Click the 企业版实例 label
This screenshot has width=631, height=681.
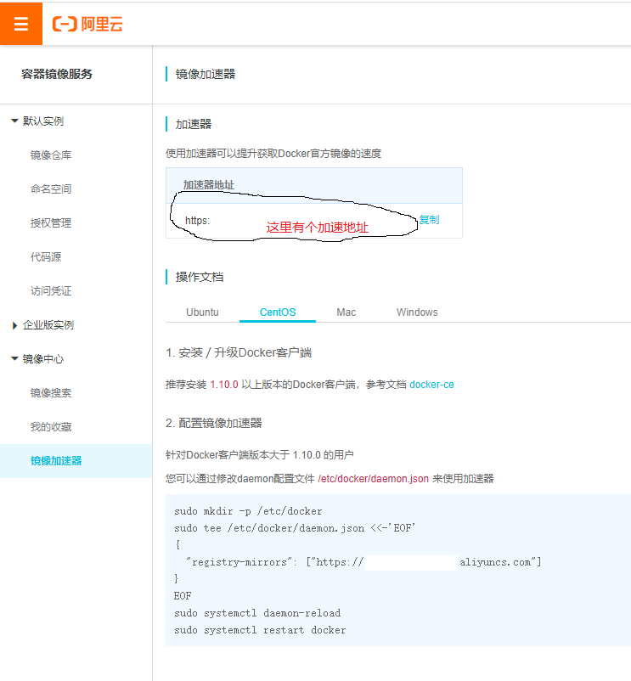click(48, 325)
